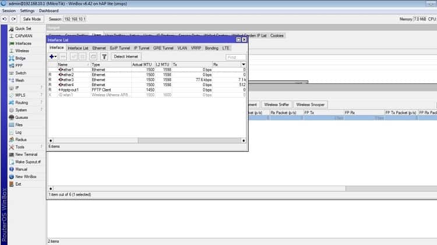Select the disabled wlan1 interface row
This screenshot has height=245, width=437.
click(147, 95)
